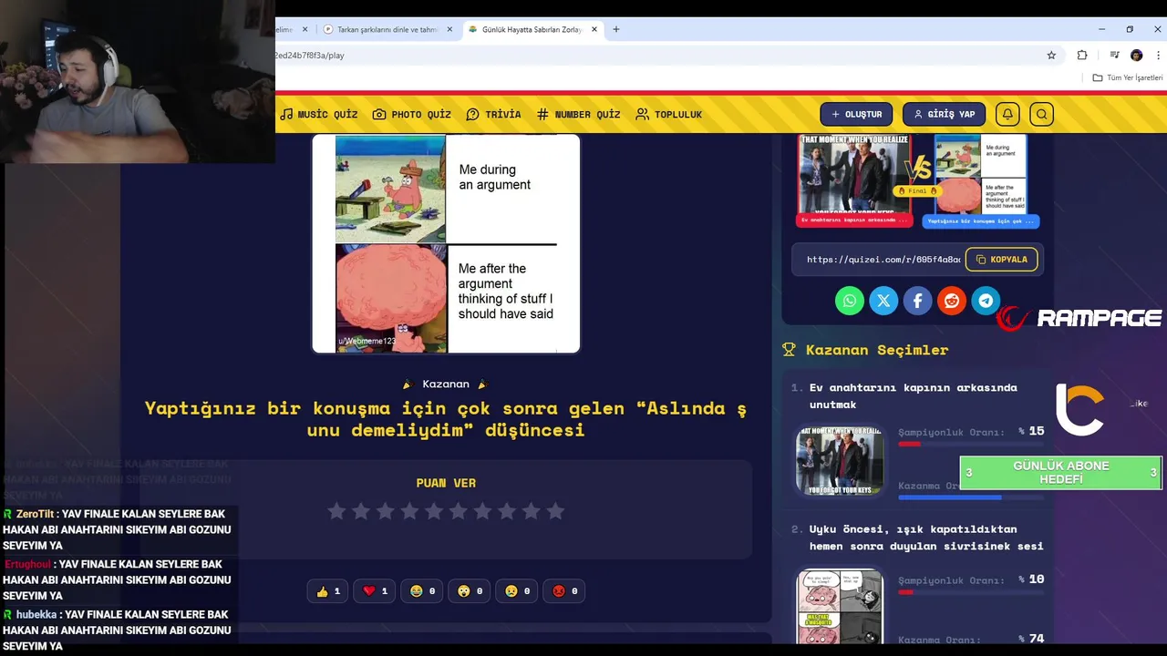
Task: Open the browser extensions puzzle icon
Action: [1082, 55]
